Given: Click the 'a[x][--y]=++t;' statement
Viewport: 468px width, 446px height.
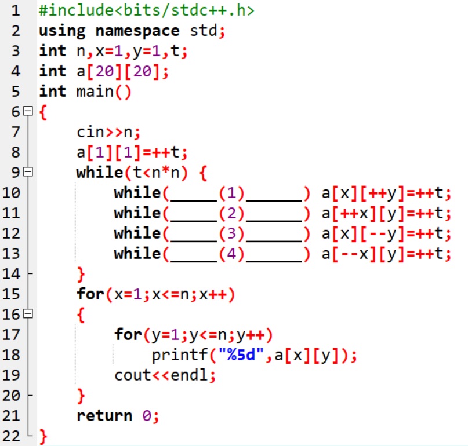Looking at the screenshot, I should point(386,234).
